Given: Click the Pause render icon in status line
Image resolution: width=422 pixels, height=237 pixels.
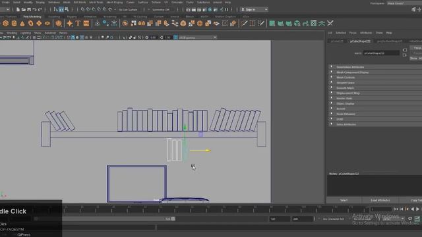Looking at the screenshot, I should click(x=226, y=9).
